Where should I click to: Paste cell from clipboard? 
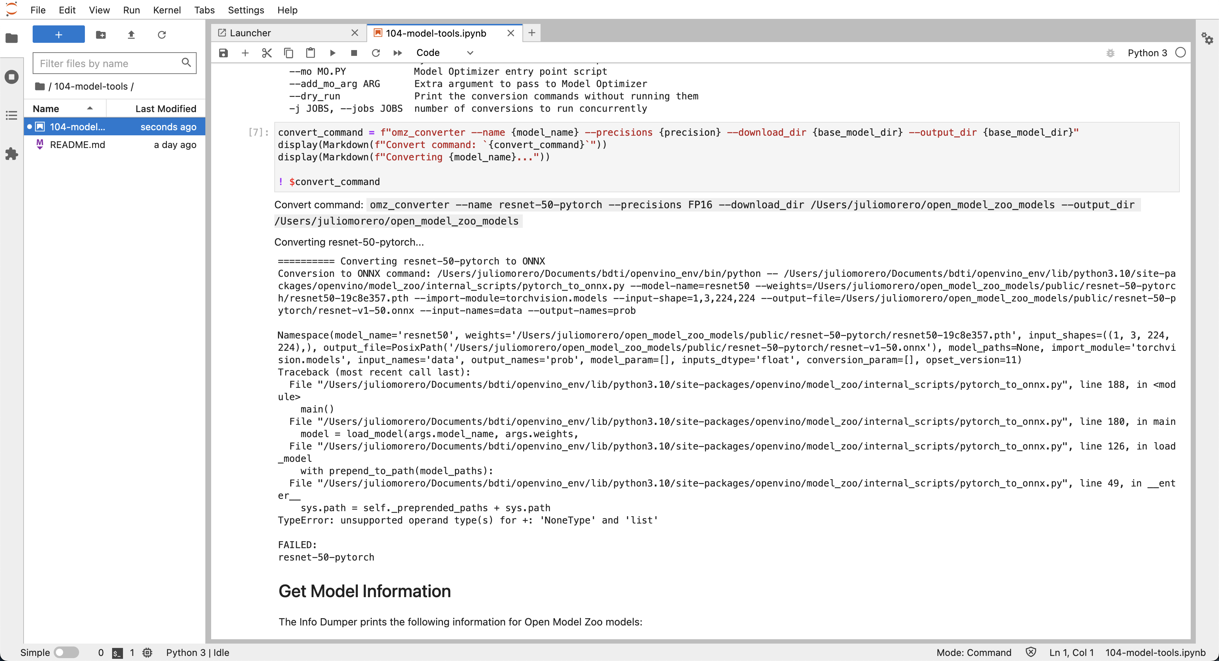(311, 53)
